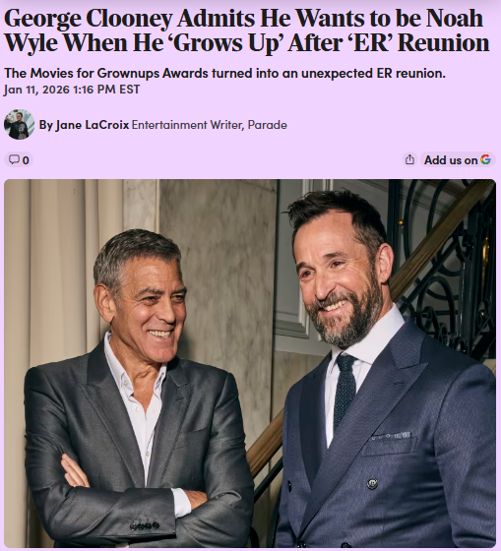Open the comments speech bubble icon

point(14,159)
